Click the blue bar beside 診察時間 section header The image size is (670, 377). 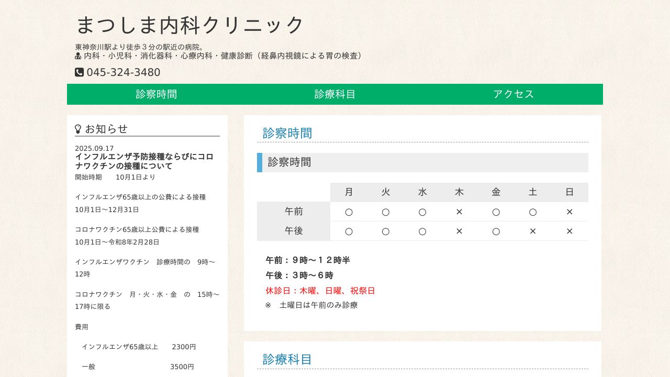259,162
